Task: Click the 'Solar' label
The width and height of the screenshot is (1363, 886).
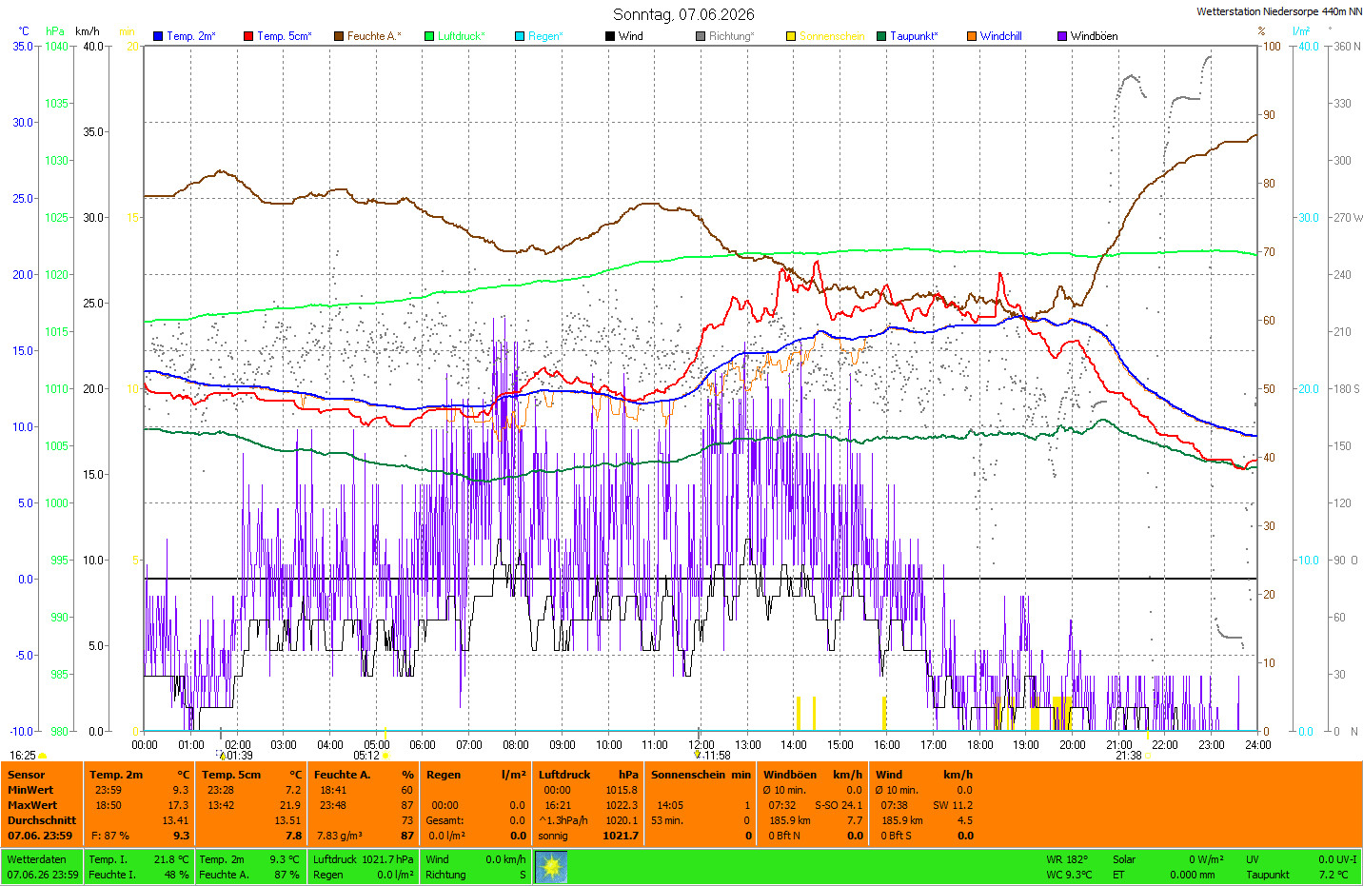Action: [x=1124, y=859]
